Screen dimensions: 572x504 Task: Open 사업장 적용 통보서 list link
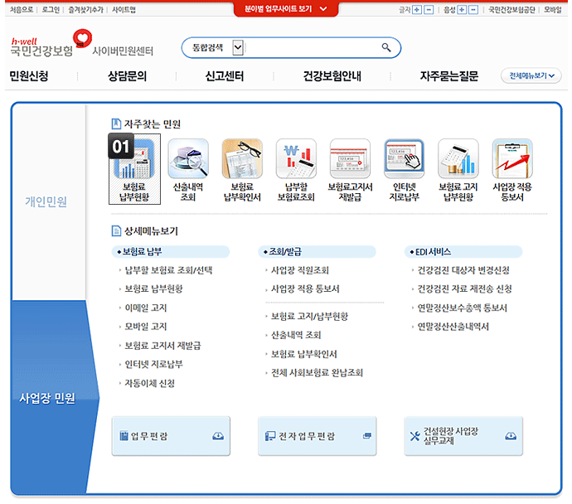pos(305,288)
